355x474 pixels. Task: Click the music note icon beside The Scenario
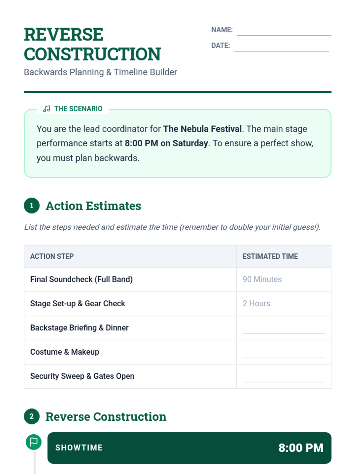tap(46, 109)
